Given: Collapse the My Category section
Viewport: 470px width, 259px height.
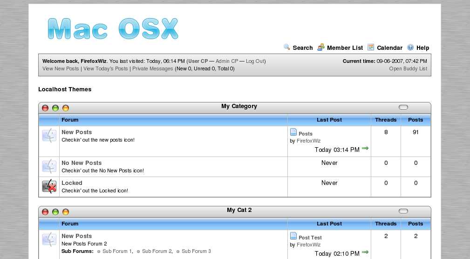Looking at the screenshot, I should [x=403, y=107].
